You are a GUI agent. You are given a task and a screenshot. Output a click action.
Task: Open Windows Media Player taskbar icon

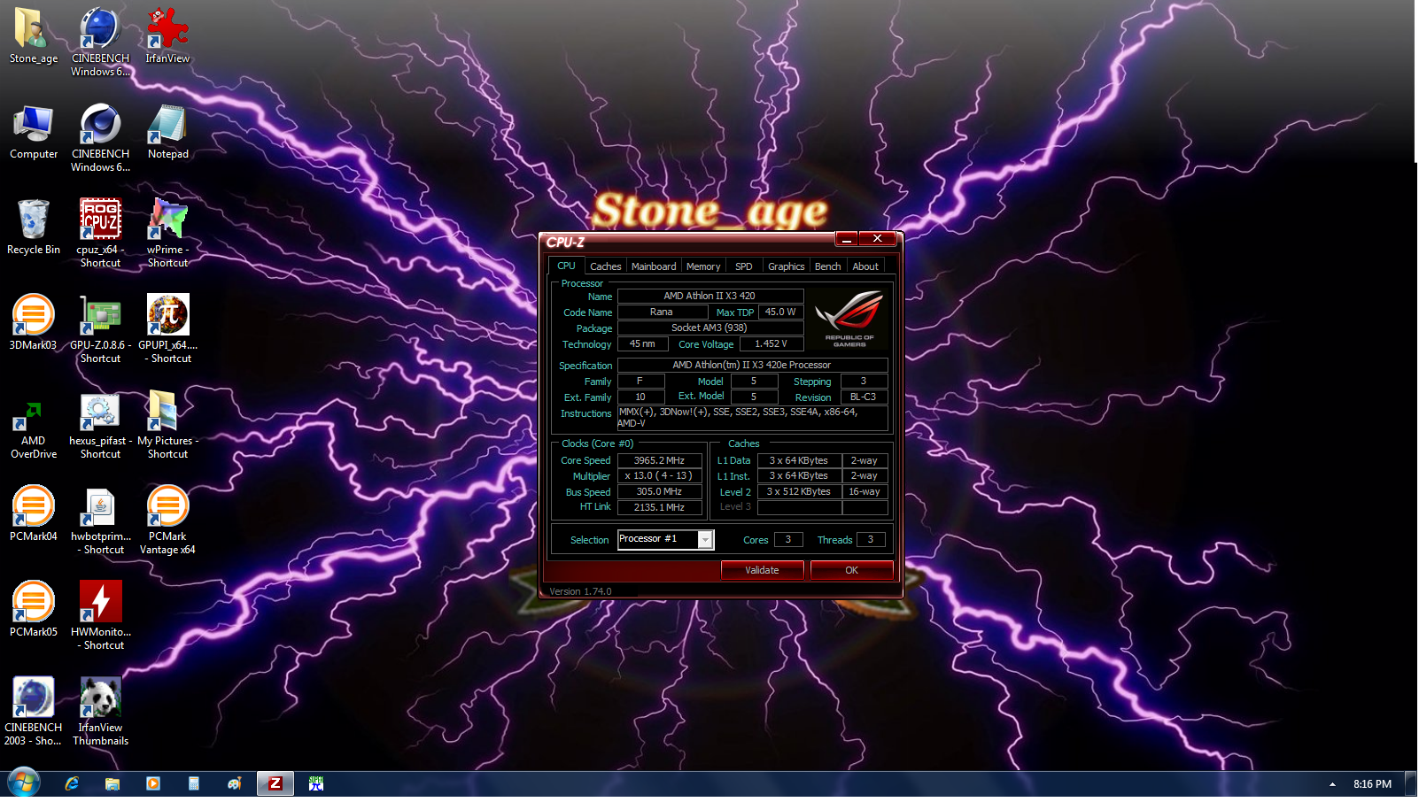[x=153, y=783]
